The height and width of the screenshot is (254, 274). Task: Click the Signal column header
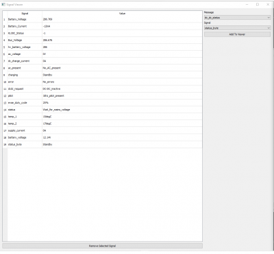pos(25,14)
